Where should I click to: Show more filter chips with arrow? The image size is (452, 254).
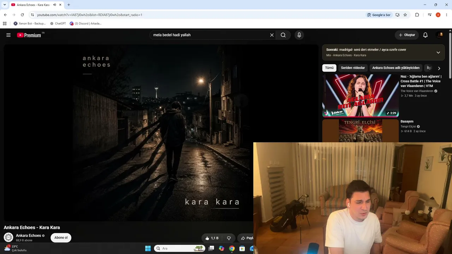click(x=439, y=68)
